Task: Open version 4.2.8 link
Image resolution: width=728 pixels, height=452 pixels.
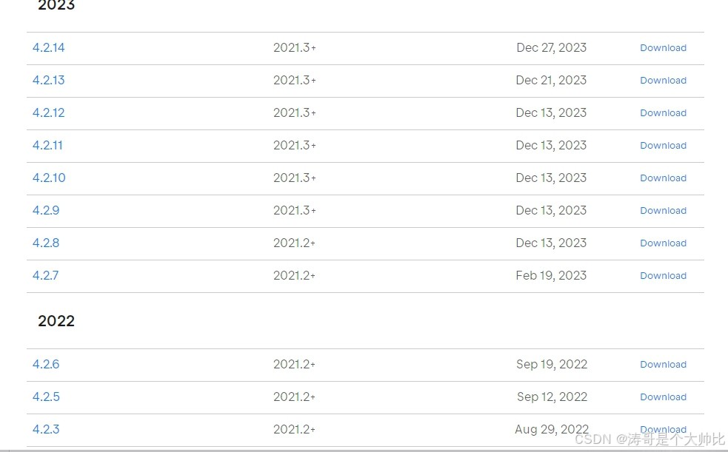Action: [x=46, y=243]
